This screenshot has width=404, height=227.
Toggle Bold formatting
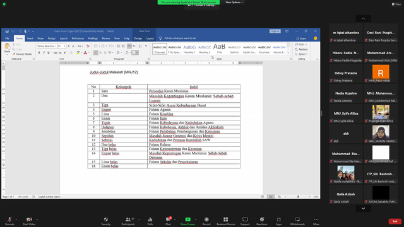click(39, 53)
